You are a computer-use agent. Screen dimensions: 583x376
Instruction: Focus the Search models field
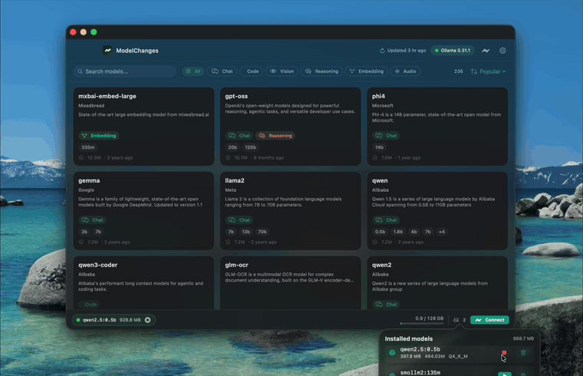coord(124,71)
